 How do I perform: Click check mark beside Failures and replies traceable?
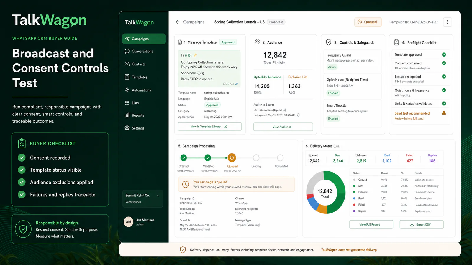22,194
